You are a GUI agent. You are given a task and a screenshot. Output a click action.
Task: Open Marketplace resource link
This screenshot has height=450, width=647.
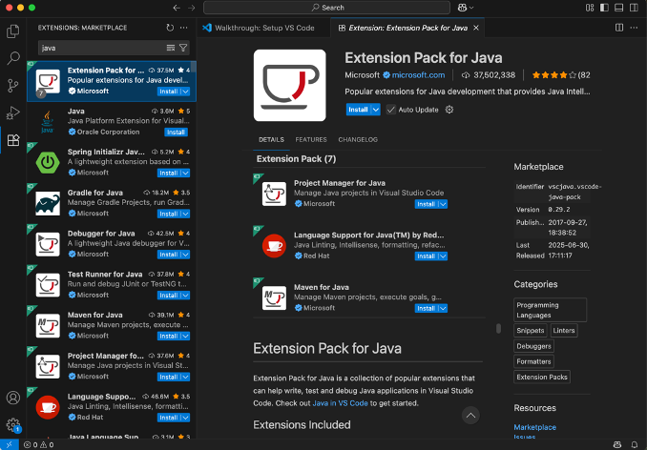tap(534, 427)
